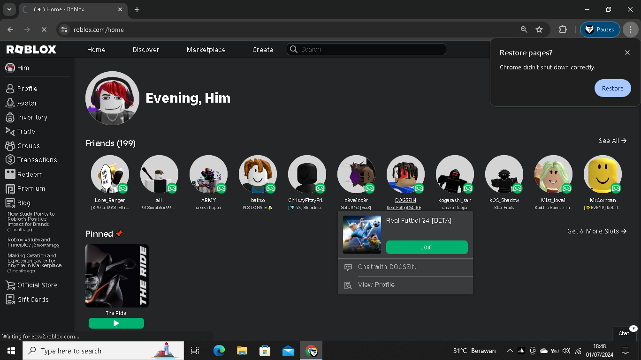
Task: Close the Restore pages popup
Action: click(627, 52)
